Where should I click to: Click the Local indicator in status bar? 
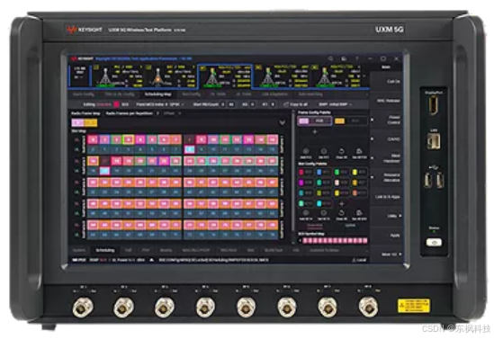359,260
